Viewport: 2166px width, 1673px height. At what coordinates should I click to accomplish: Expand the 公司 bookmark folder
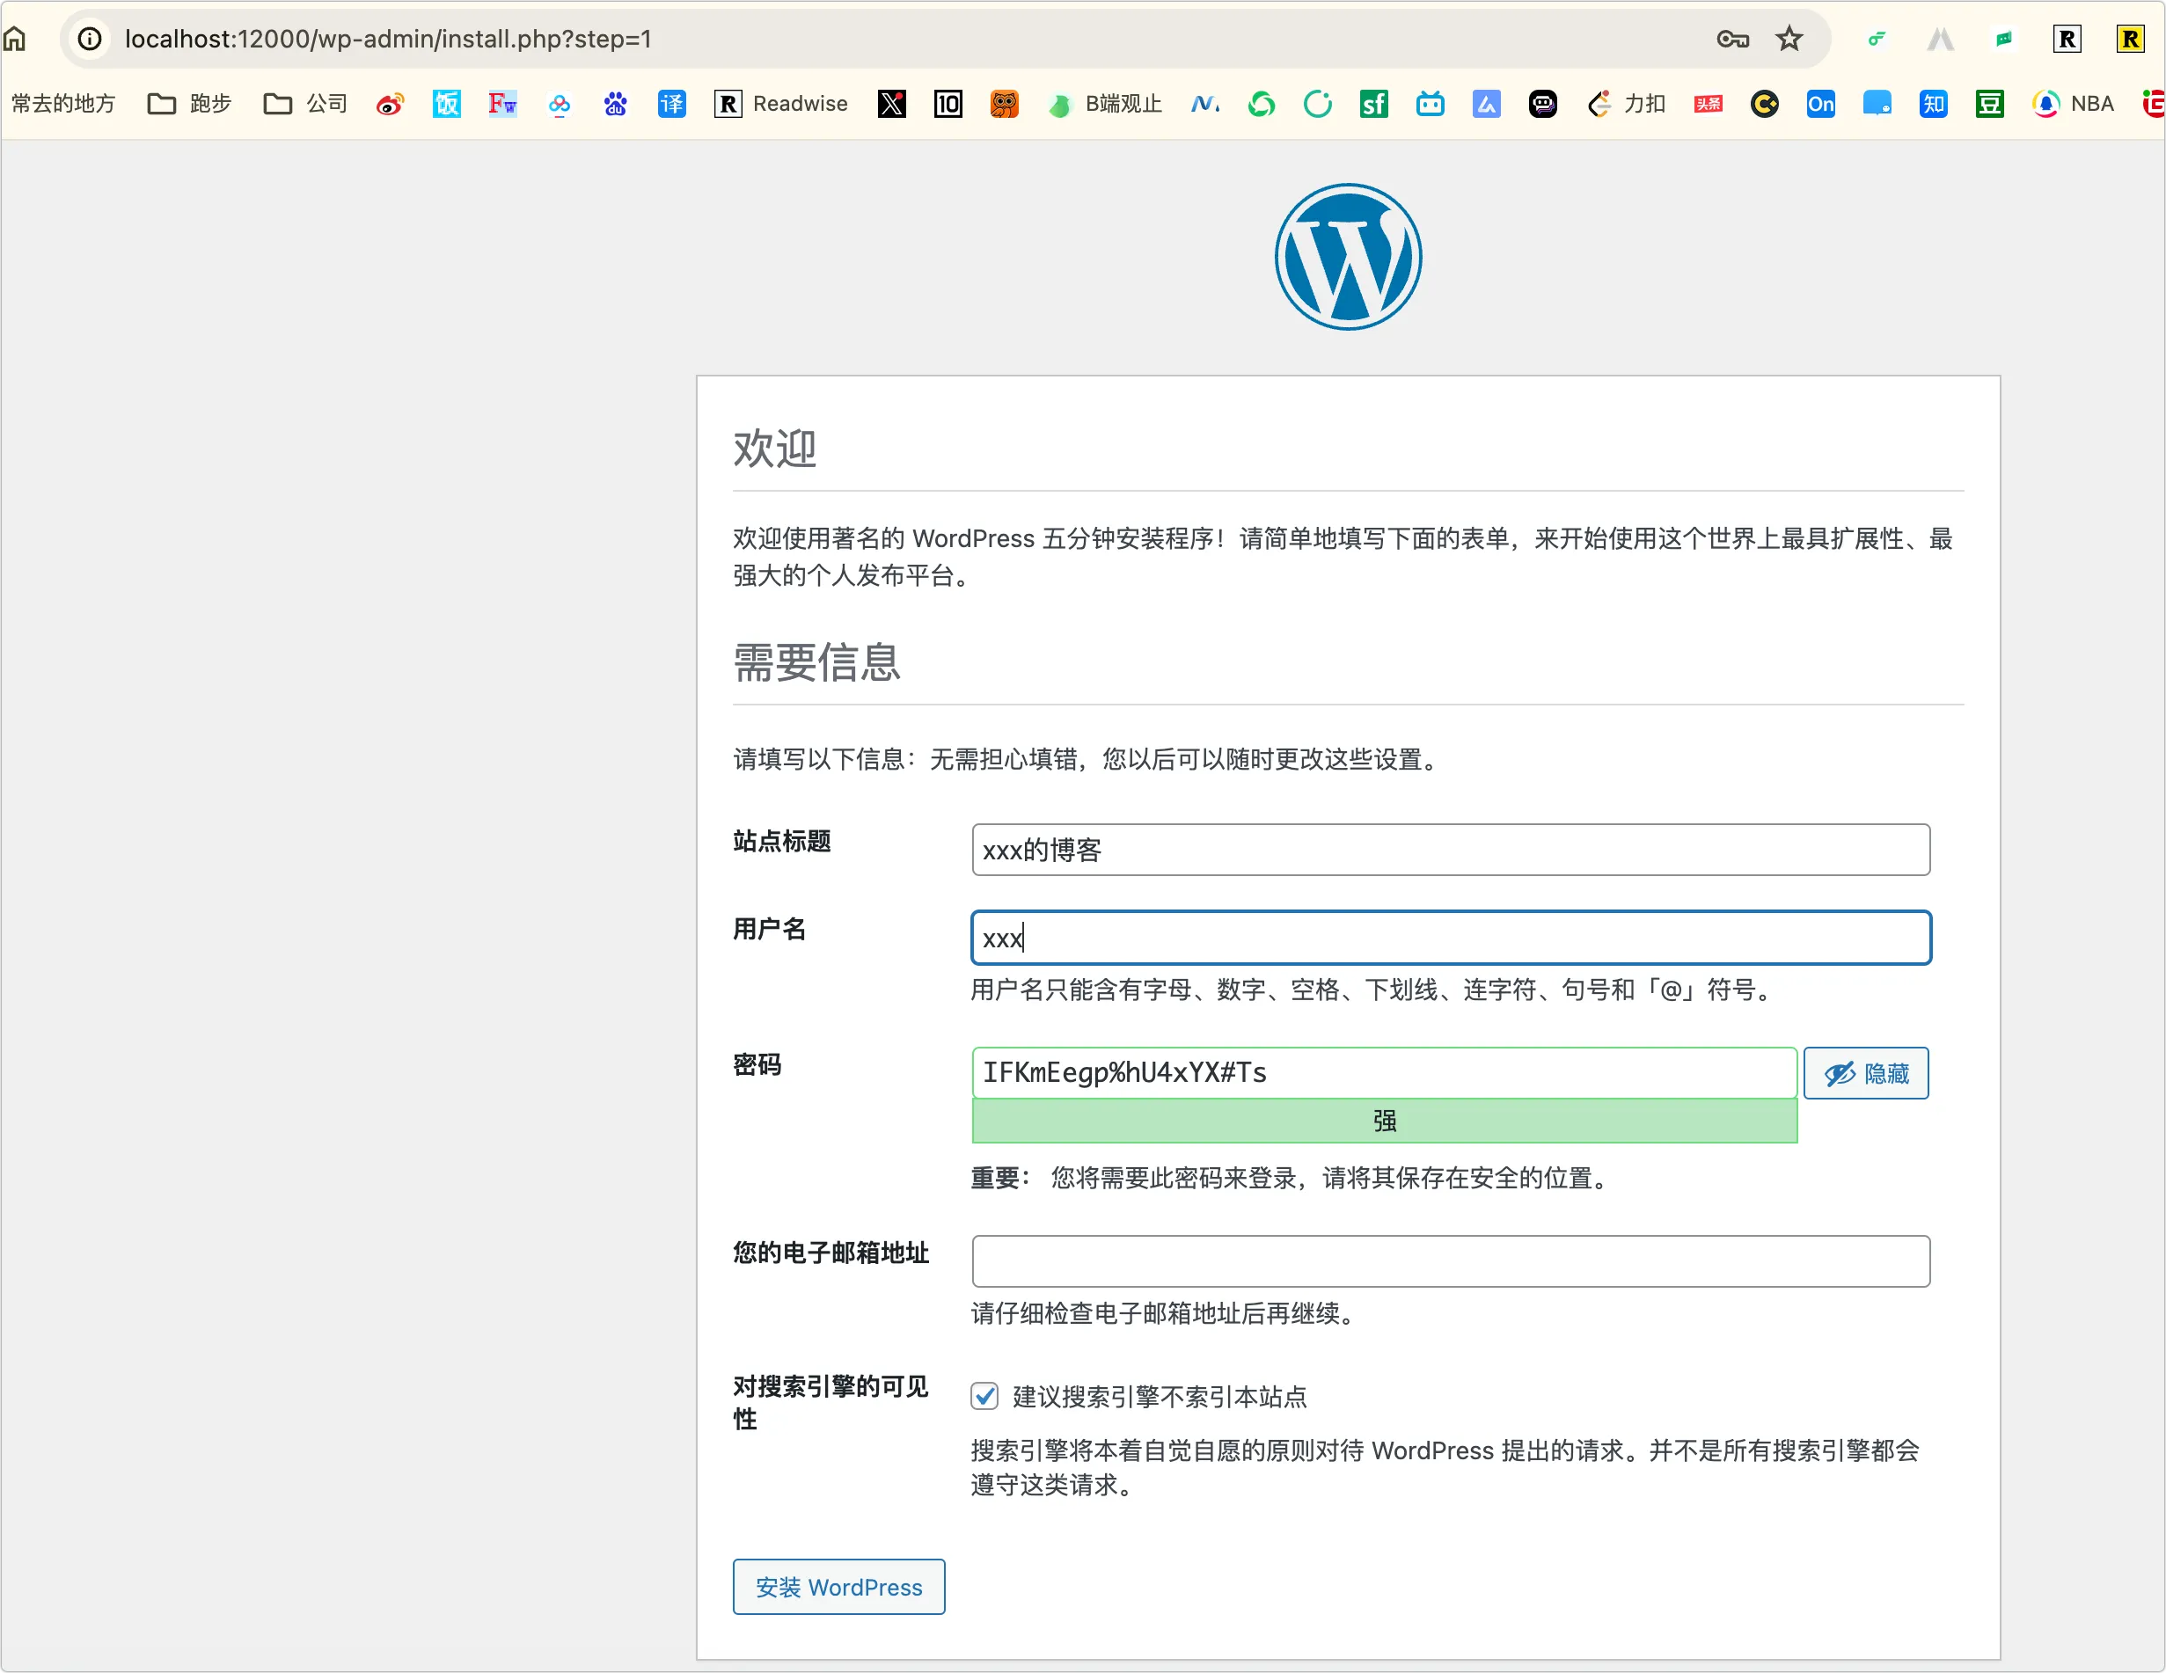click(305, 104)
